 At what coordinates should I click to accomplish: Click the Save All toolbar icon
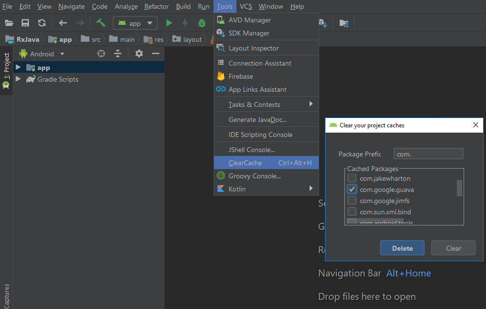coord(25,23)
